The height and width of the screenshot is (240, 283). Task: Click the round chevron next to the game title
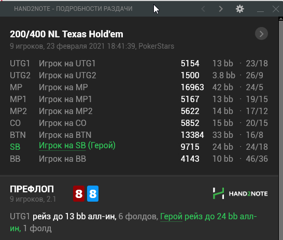(261, 34)
